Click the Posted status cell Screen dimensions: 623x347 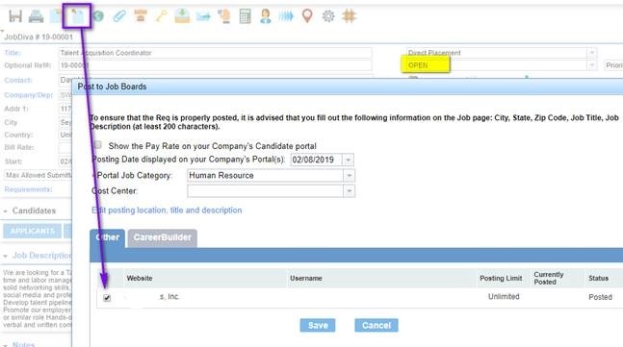tap(600, 297)
